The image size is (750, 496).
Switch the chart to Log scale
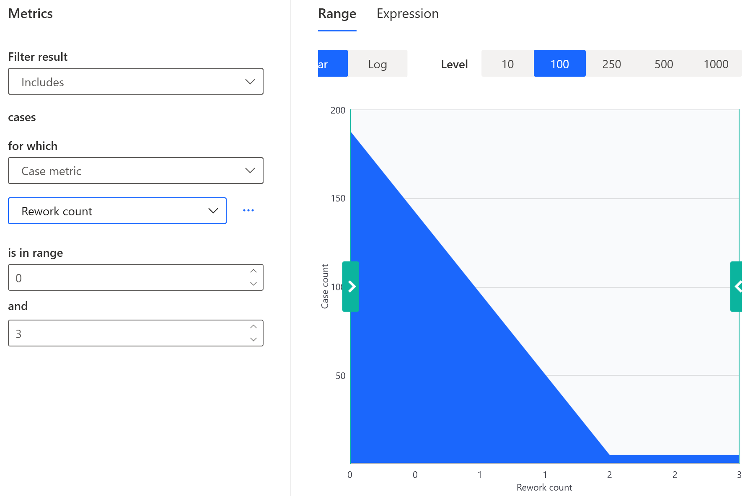377,64
